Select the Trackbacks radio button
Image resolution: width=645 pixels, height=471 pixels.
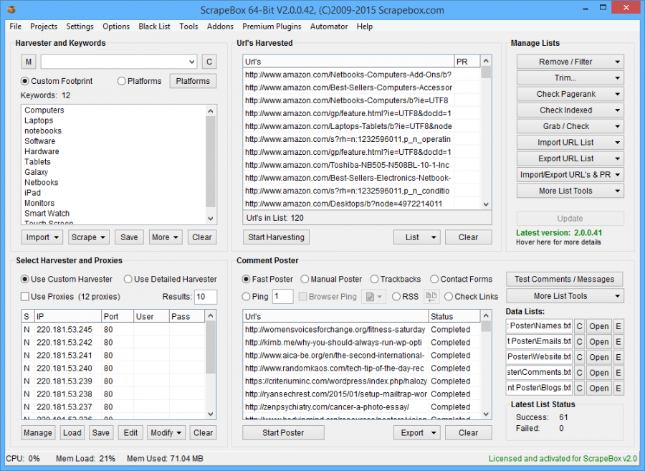coord(375,279)
